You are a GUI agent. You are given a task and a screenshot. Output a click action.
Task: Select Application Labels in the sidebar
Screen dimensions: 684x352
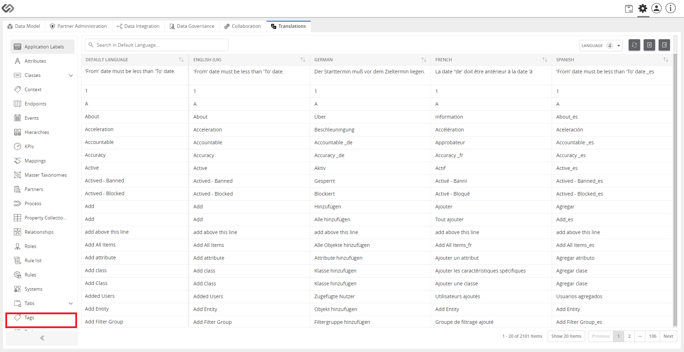click(x=42, y=47)
